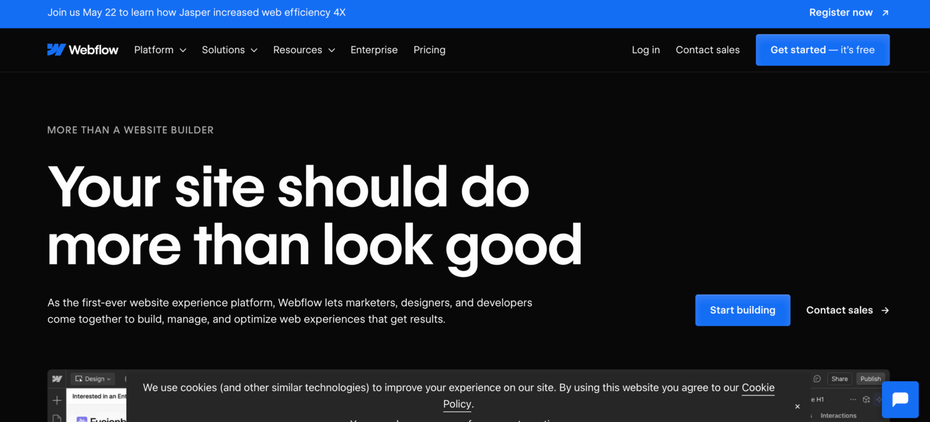Click the arrow icon beside Register now
The image size is (930, 422).
pyautogui.click(x=885, y=13)
